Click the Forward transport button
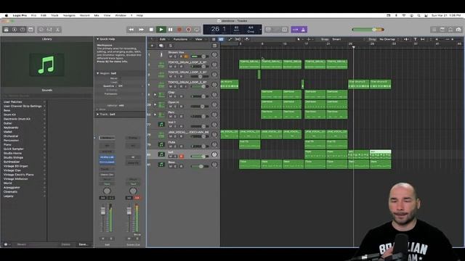Screen dimensions: 465x261 coord(141,30)
